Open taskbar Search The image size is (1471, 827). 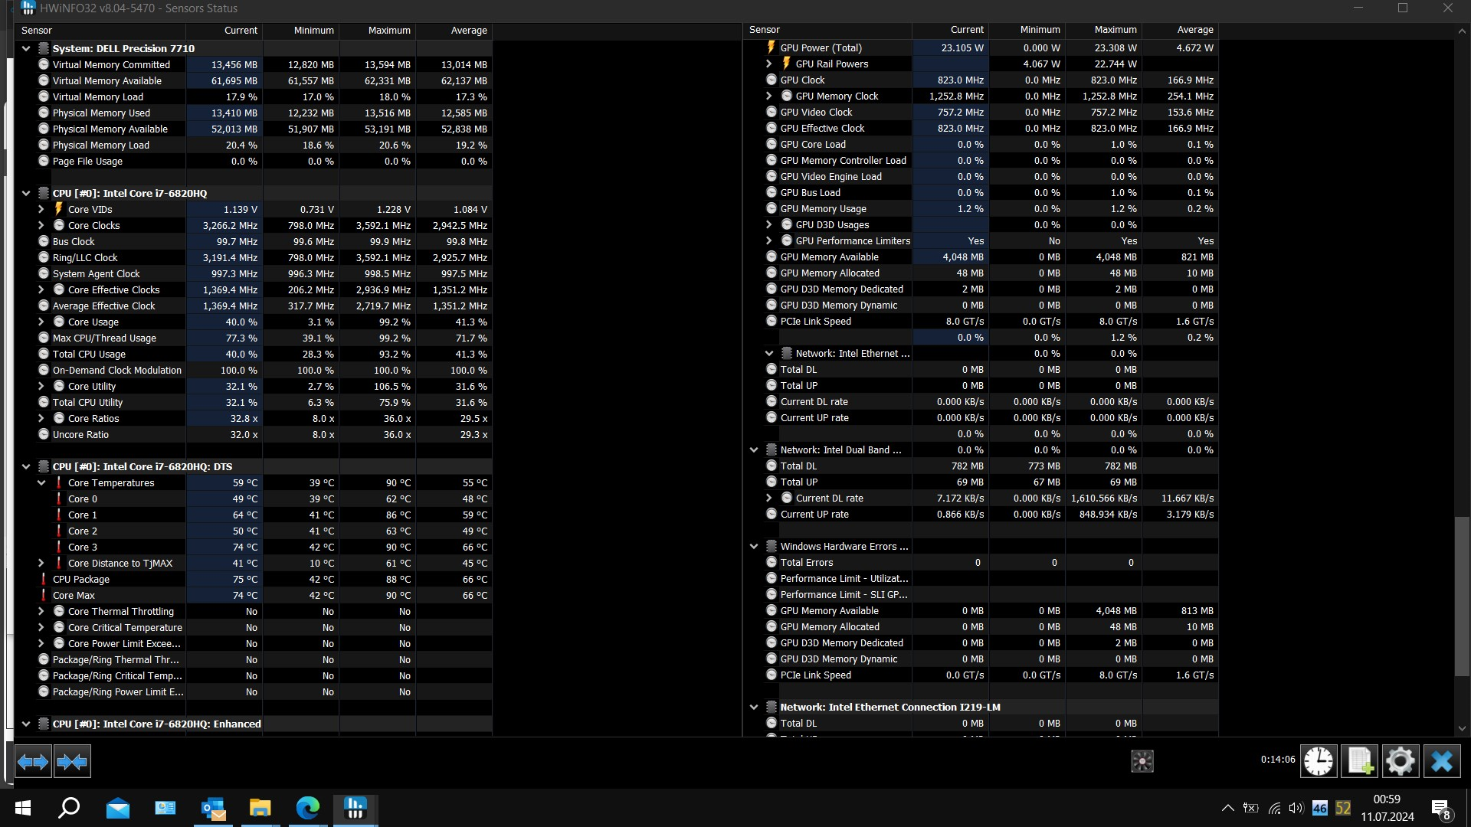(x=70, y=808)
